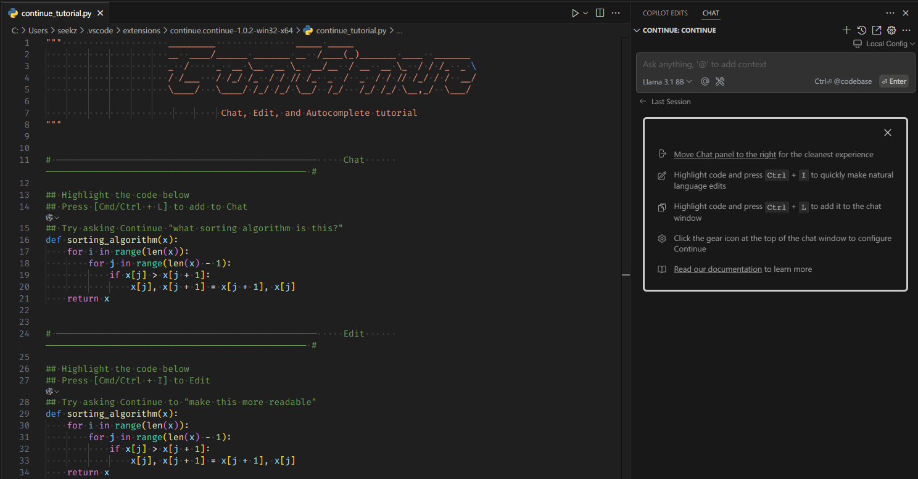Screen dimensions: 918x479
Task: Open the Llama 3.1 8B model dropdown
Action: coord(667,81)
